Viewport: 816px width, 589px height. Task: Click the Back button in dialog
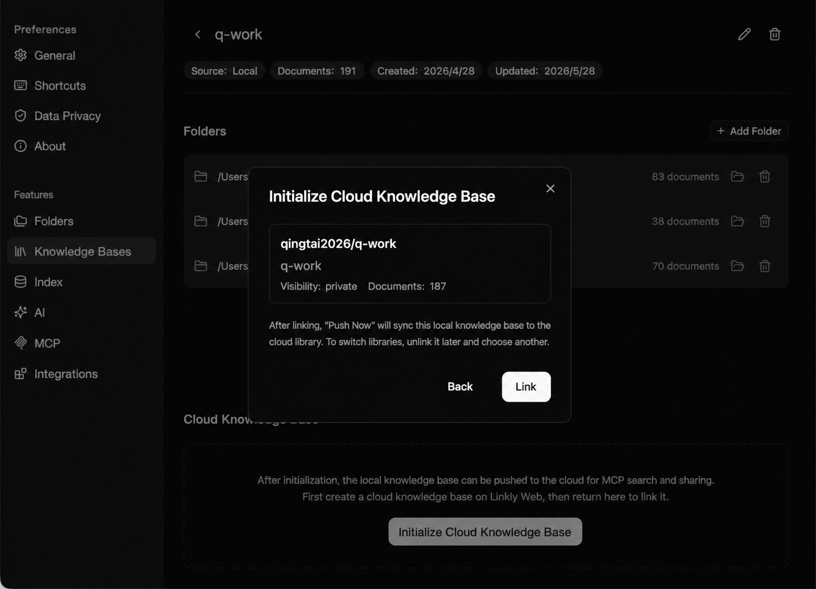pos(460,387)
